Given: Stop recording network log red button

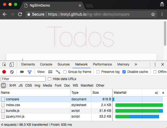Looking at the screenshot, I should pyautogui.click(x=4, y=72).
